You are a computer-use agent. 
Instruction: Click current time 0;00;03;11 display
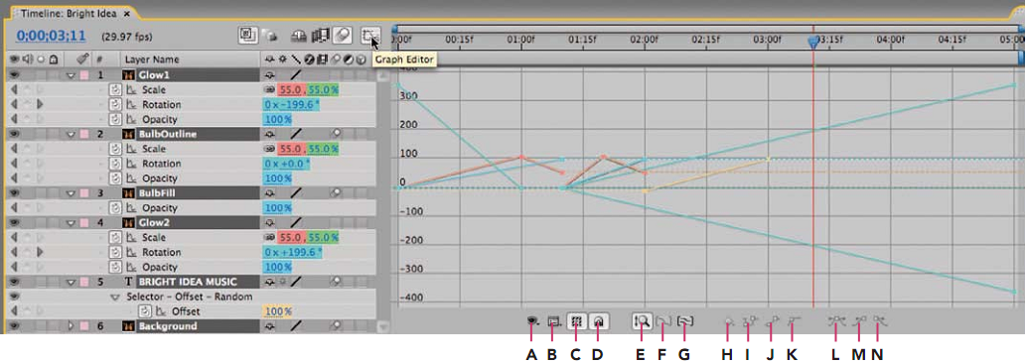[x=51, y=36]
